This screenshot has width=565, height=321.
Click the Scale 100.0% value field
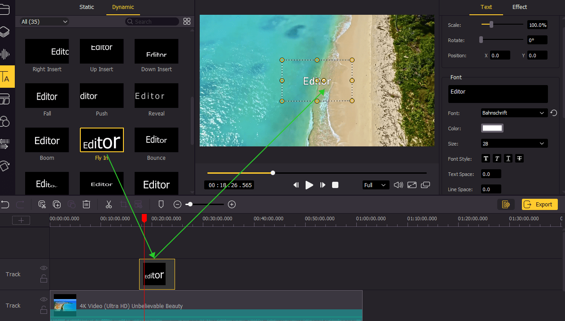click(x=537, y=25)
